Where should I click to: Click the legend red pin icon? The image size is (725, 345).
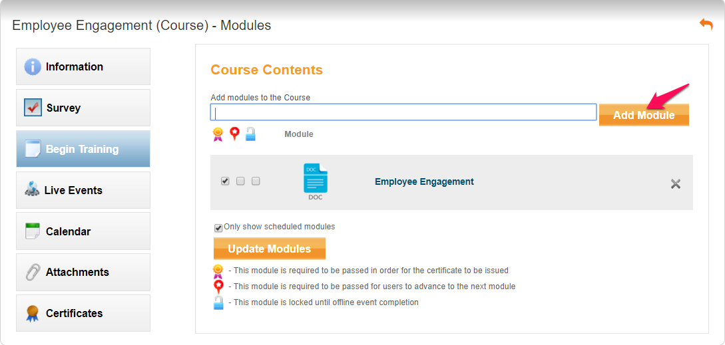[x=218, y=287]
